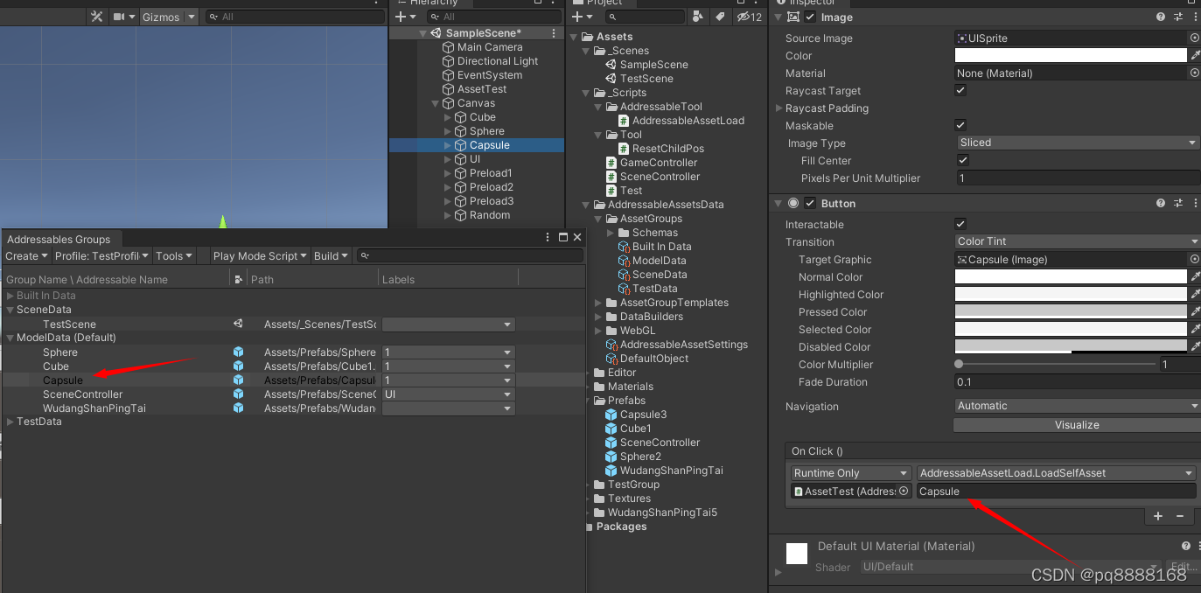Click the TestScene scene icon in Addressables Groups
The height and width of the screenshot is (593, 1201).
tap(238, 324)
